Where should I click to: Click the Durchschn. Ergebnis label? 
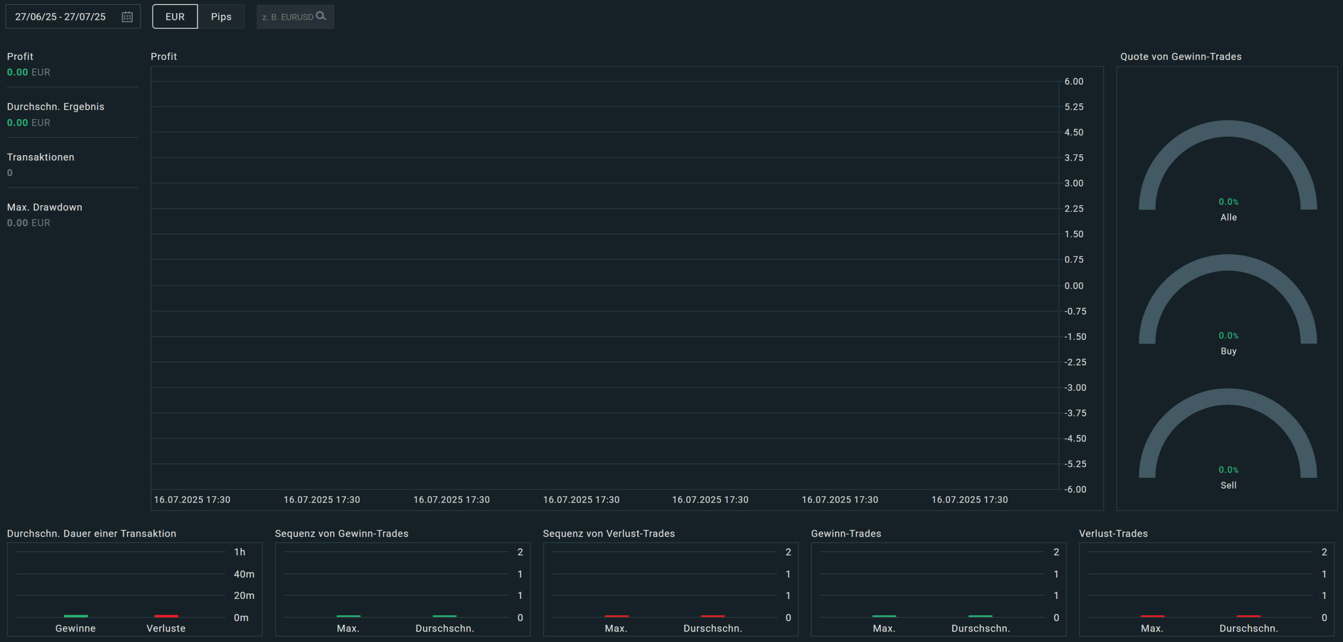coord(56,106)
